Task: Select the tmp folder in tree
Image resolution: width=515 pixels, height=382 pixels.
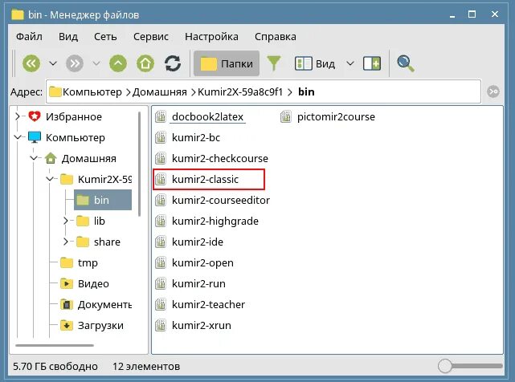Action: [x=88, y=263]
